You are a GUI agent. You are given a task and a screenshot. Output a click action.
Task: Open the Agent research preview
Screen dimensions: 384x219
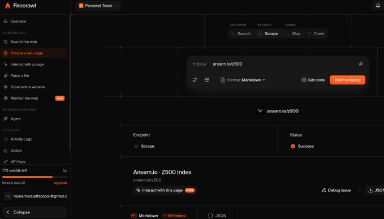click(x=34, y=119)
